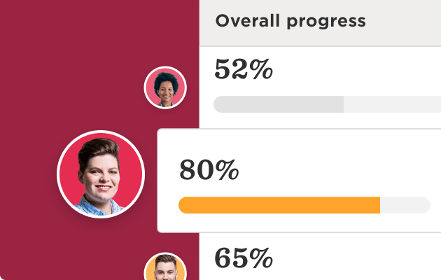Viewport: 441px width, 280px height.
Task: Click empty white space right of the 65% value
Action: point(350,258)
